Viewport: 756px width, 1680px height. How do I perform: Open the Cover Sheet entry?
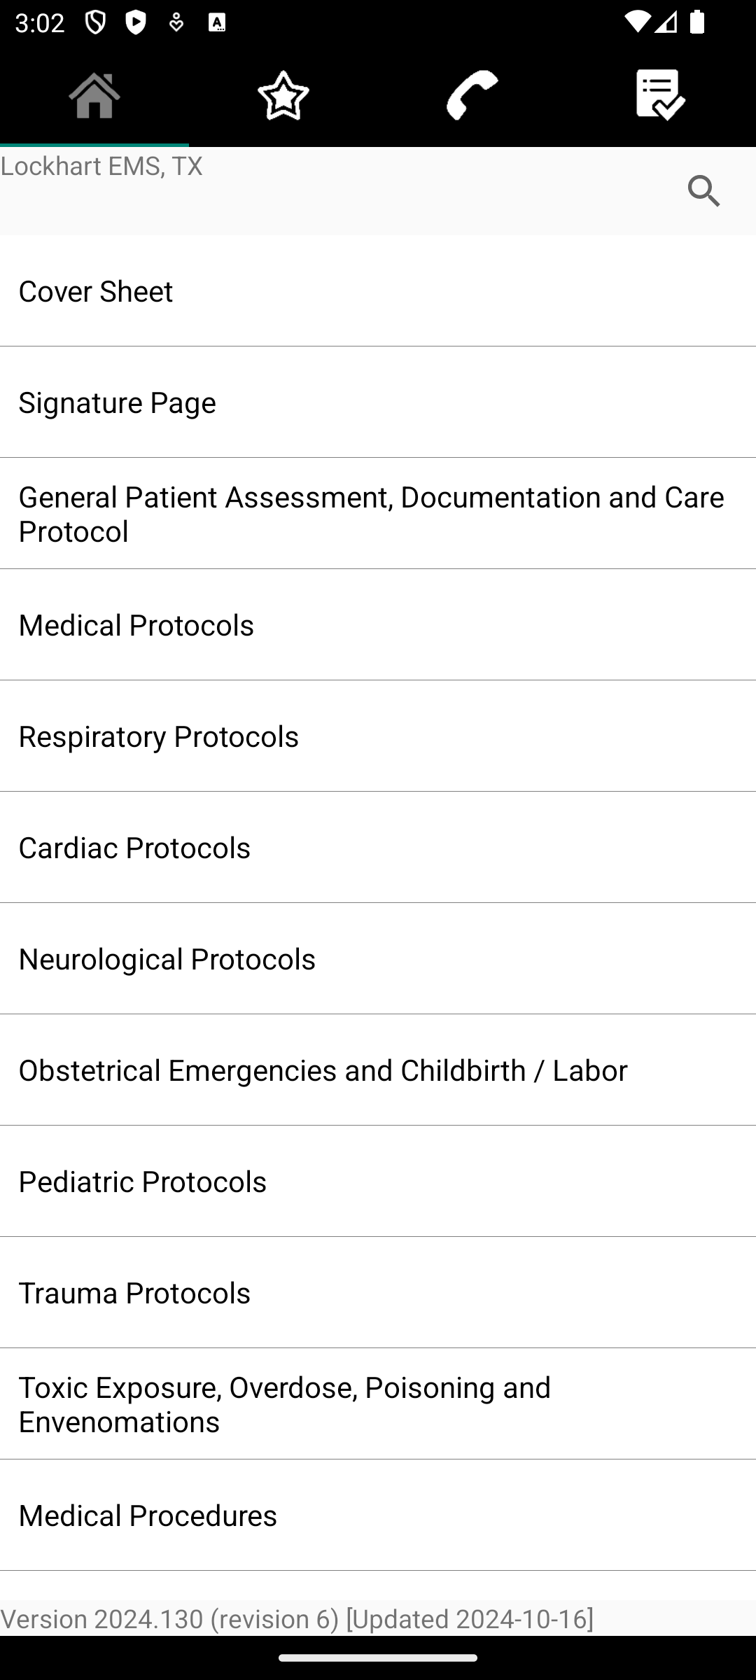coord(378,291)
